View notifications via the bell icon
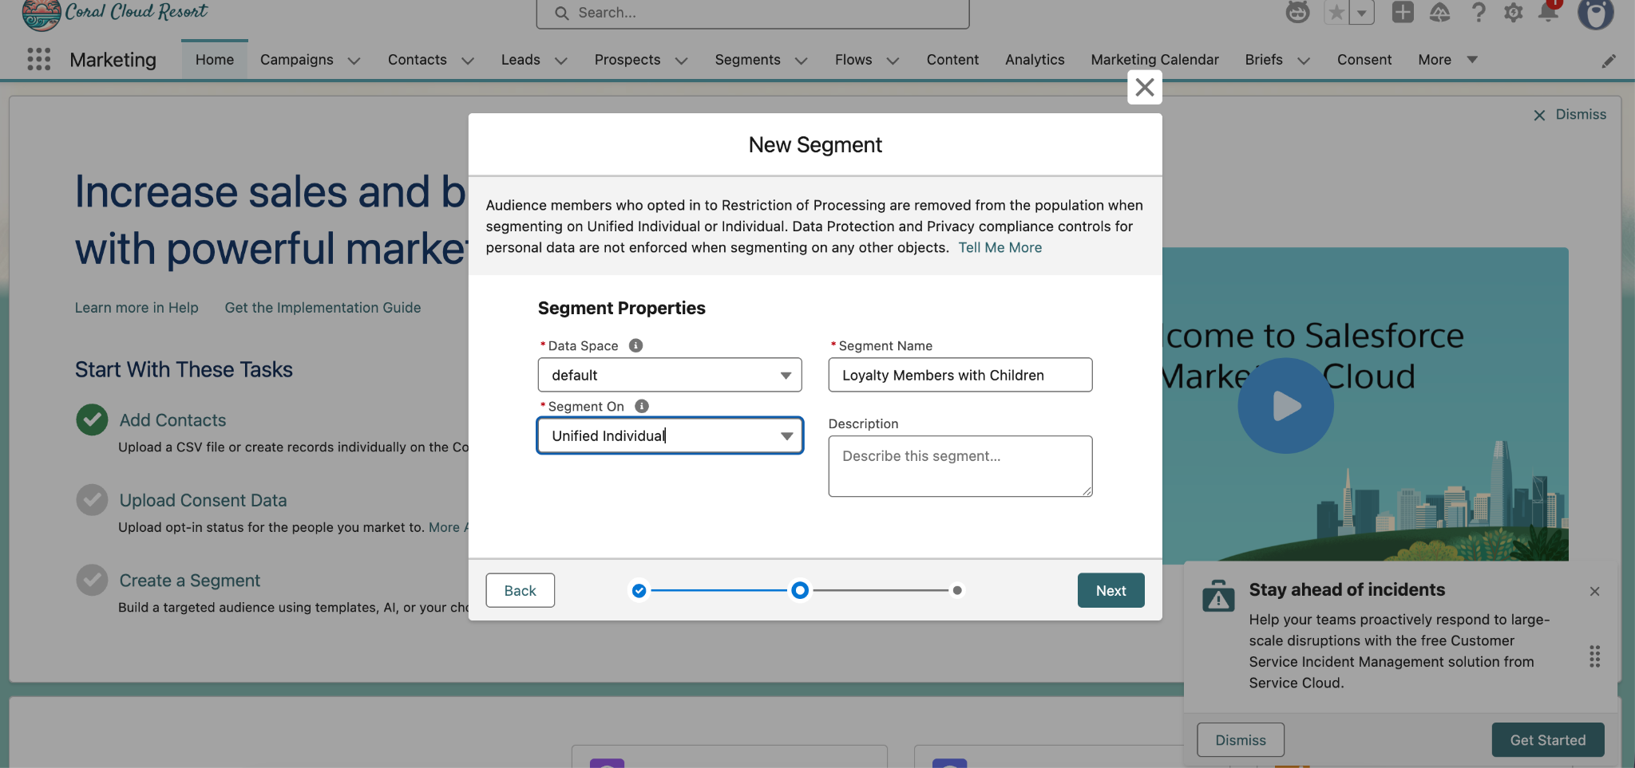Viewport: 1635px width, 768px height. click(1549, 12)
